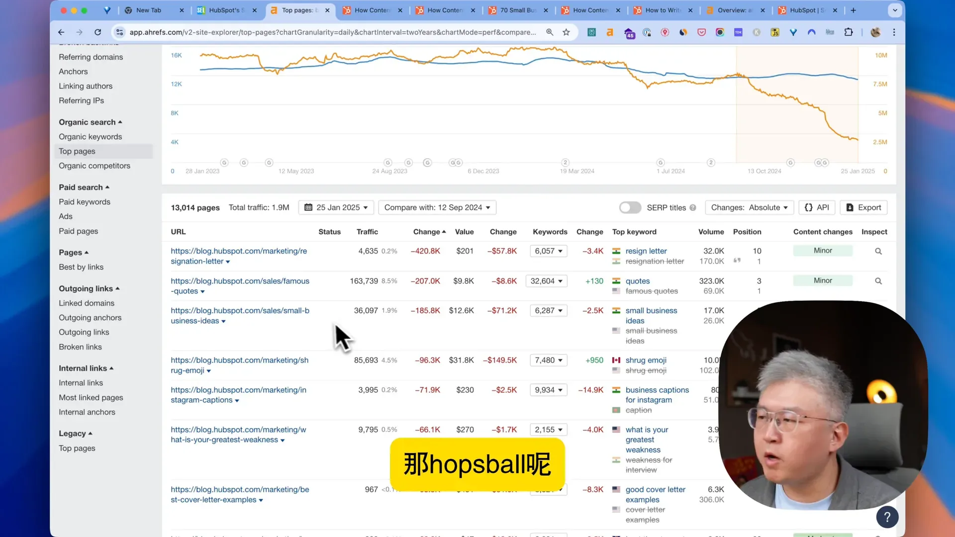Switch to the New Tab browser tab

pos(148,10)
